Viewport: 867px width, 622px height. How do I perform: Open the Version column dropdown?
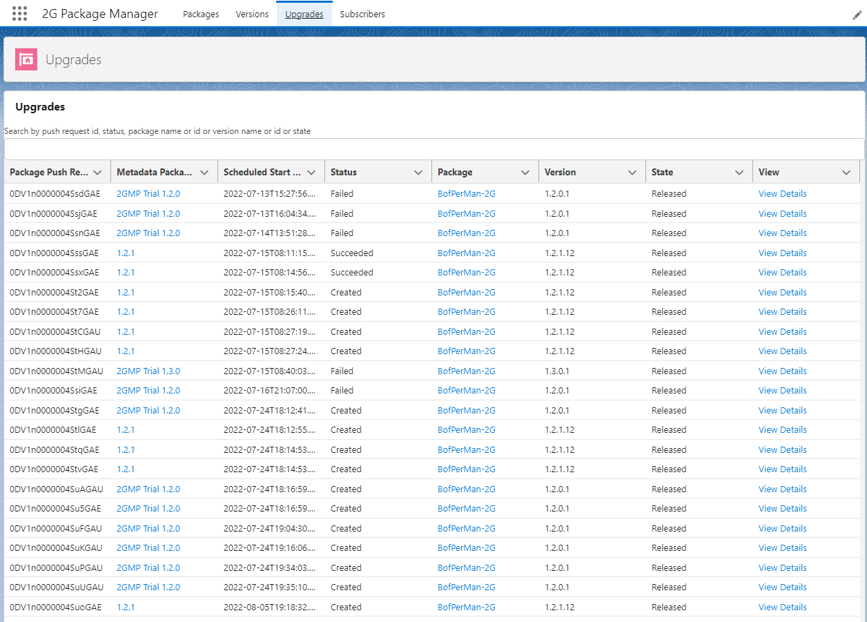pyautogui.click(x=632, y=171)
